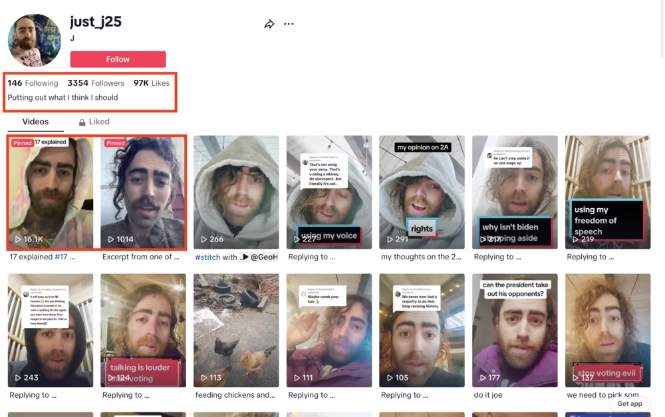Click the #17 hashtag link

pos(61,257)
